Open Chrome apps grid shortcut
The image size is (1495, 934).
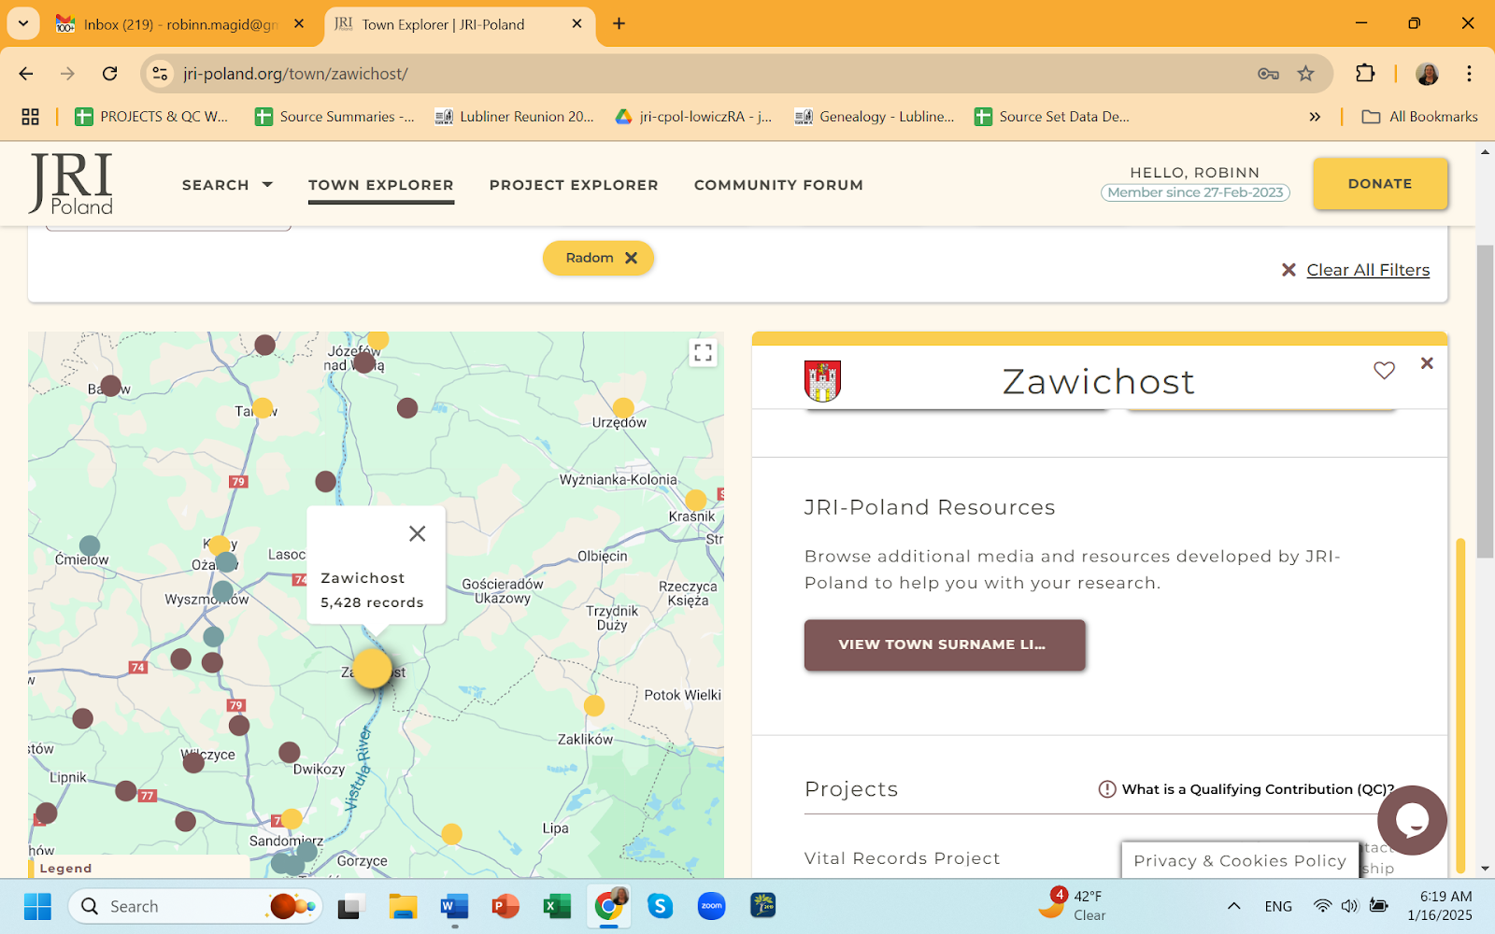31,117
